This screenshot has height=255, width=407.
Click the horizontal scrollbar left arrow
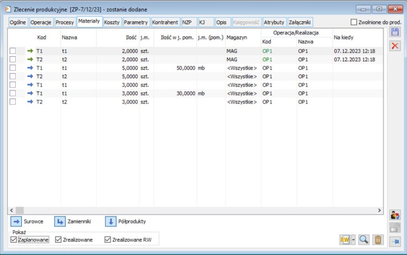click(x=12, y=210)
